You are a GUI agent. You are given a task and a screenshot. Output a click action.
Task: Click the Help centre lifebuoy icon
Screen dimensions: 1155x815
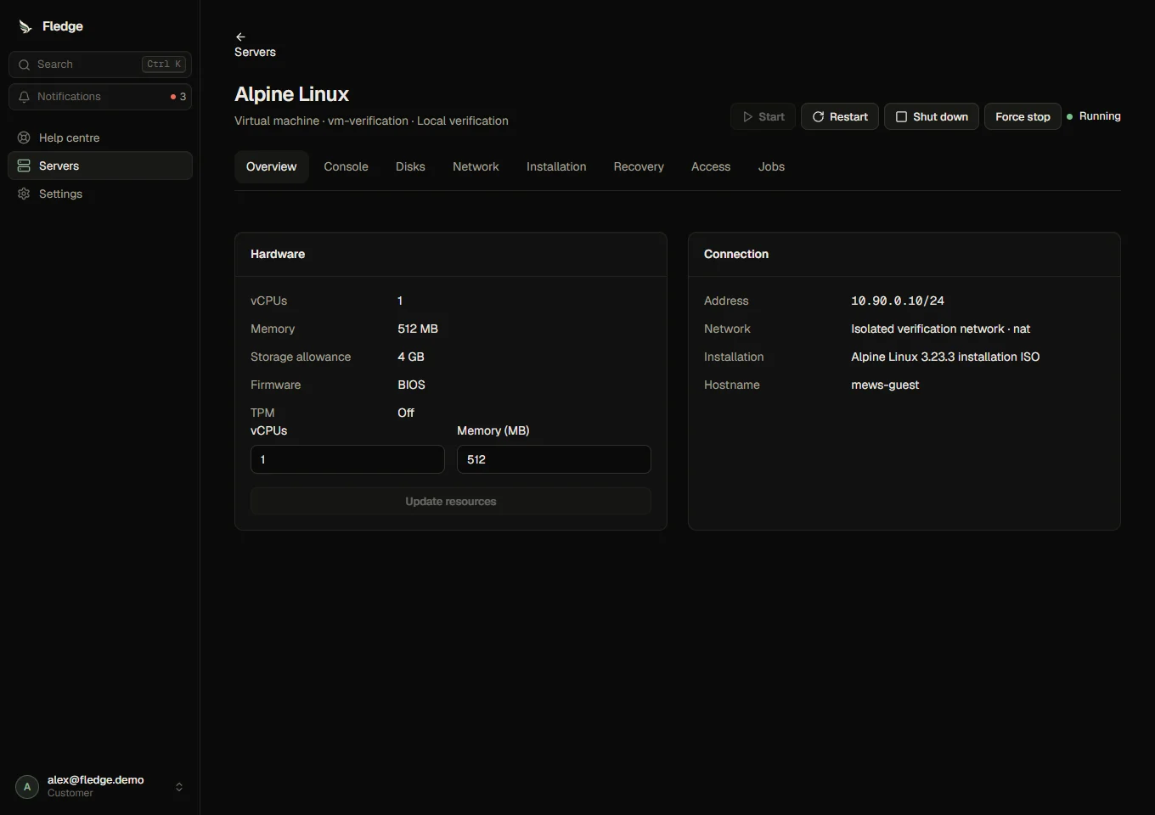[x=24, y=138]
